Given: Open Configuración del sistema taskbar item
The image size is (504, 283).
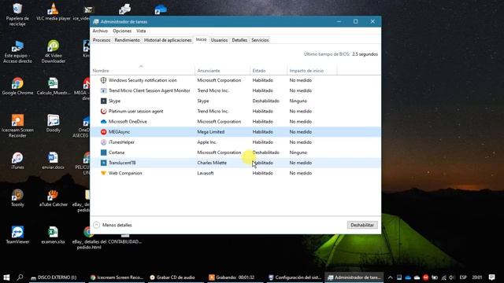Looking at the screenshot, I should (295, 277).
